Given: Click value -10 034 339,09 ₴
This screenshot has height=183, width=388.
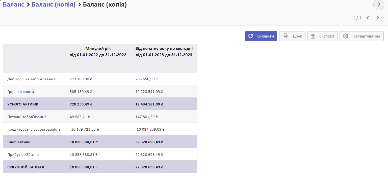Looking at the screenshot, I should click(150, 129).
